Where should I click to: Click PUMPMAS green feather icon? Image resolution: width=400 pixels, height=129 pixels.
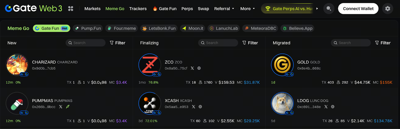(67, 107)
